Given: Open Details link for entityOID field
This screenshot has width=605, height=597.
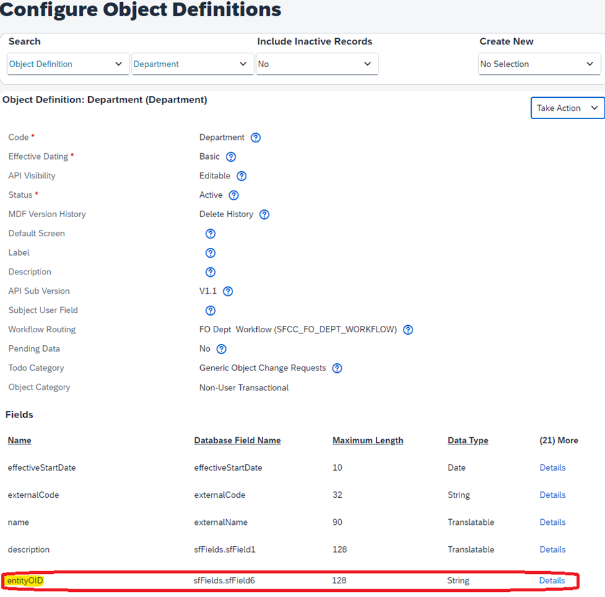Looking at the screenshot, I should click(x=552, y=580).
